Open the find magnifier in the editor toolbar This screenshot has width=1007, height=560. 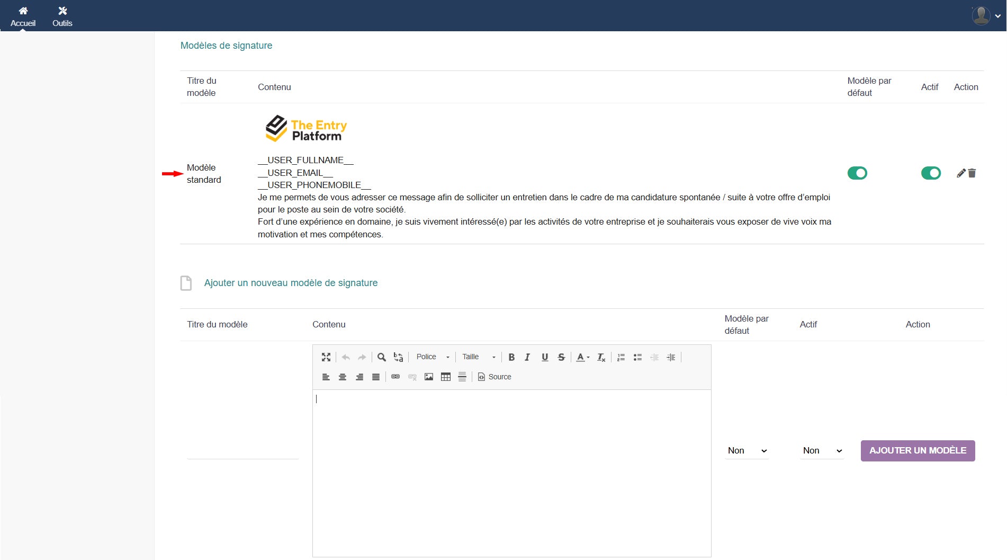pyautogui.click(x=381, y=357)
